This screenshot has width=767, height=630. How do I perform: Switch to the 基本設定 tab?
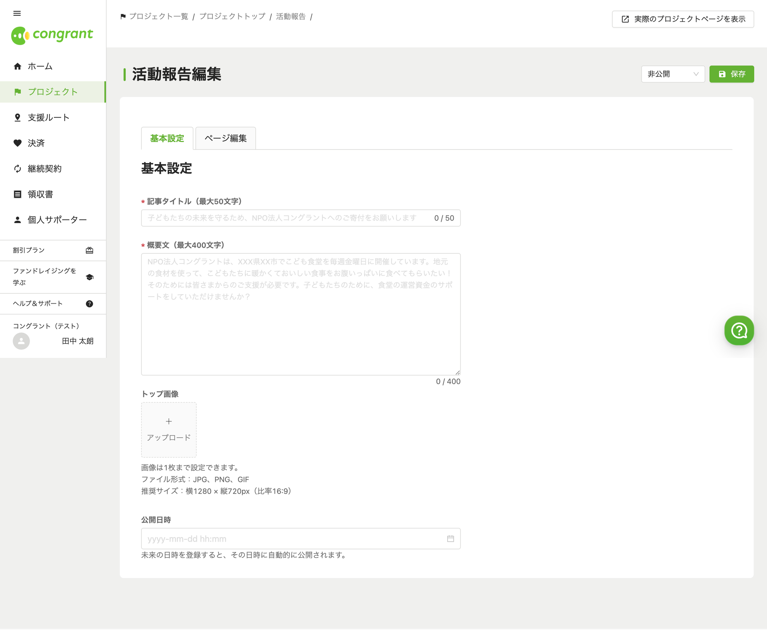pyautogui.click(x=167, y=138)
